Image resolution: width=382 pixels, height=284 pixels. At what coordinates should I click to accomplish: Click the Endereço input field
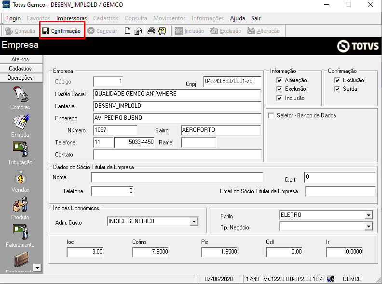pyautogui.click(x=177, y=118)
